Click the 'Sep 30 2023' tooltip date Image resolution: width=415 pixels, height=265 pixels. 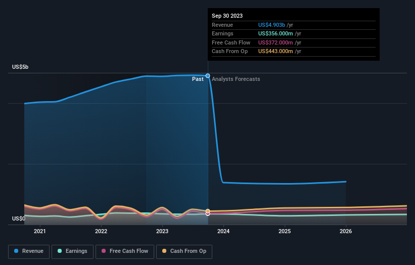227,16
